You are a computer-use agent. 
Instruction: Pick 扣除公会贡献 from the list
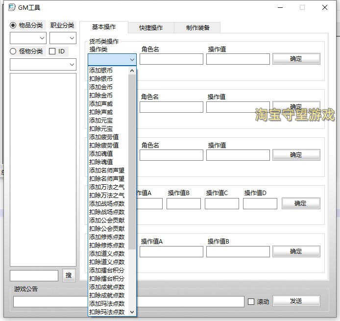click(x=108, y=228)
